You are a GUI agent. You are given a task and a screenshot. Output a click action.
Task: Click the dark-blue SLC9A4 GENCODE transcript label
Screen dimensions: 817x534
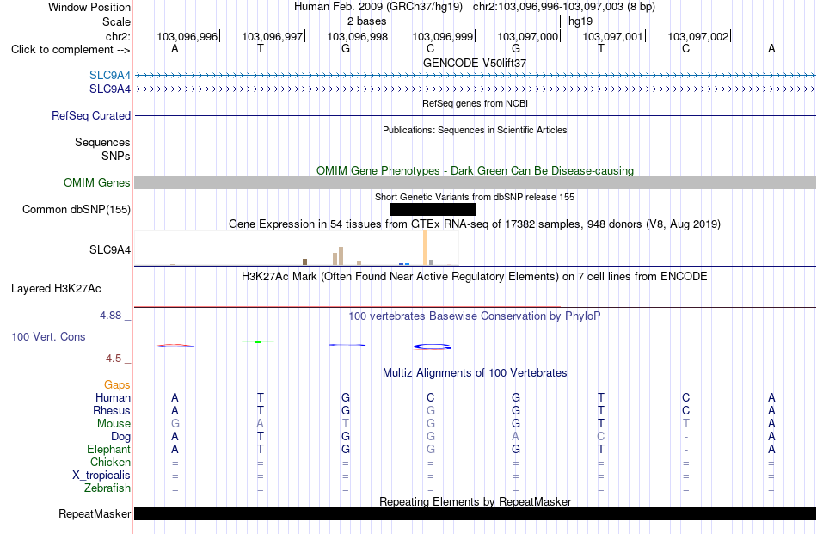pos(110,89)
